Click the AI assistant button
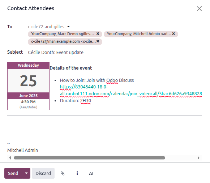This screenshot has height=183, width=210. 91,173
